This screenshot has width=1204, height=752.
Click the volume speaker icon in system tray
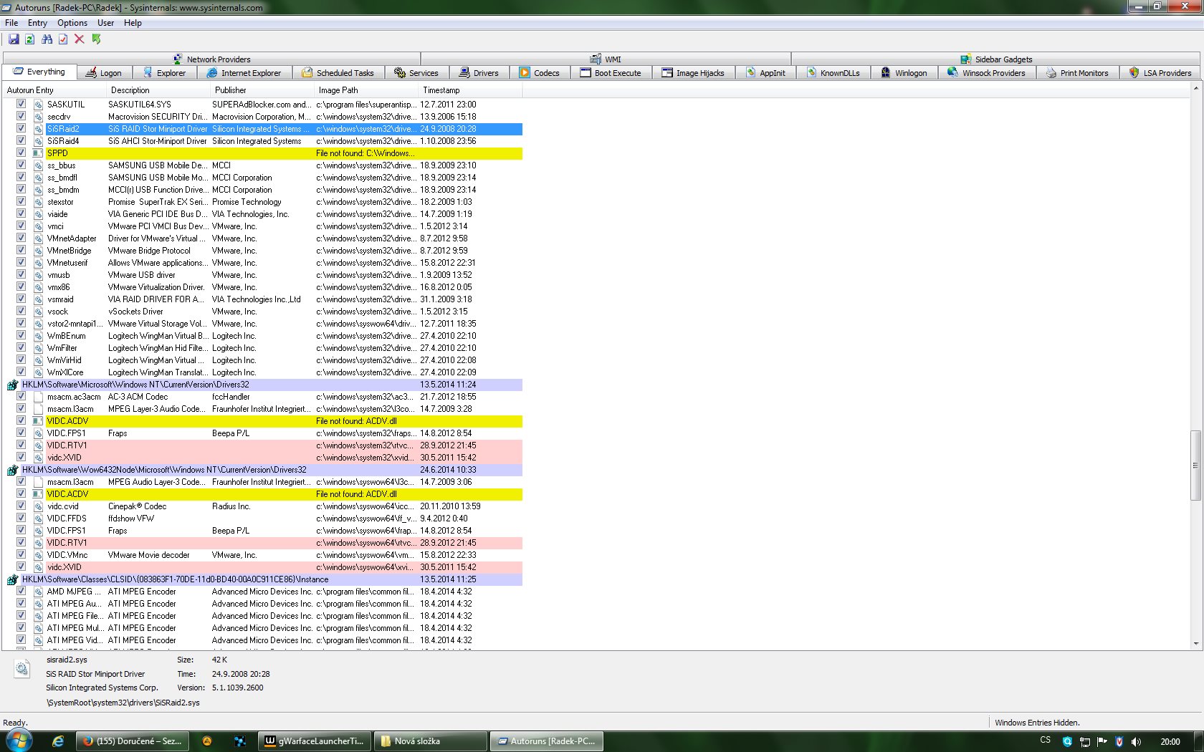pos(1136,742)
